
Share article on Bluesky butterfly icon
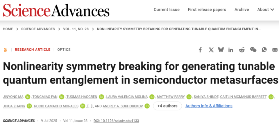pyautogui.click(x=221, y=50)
